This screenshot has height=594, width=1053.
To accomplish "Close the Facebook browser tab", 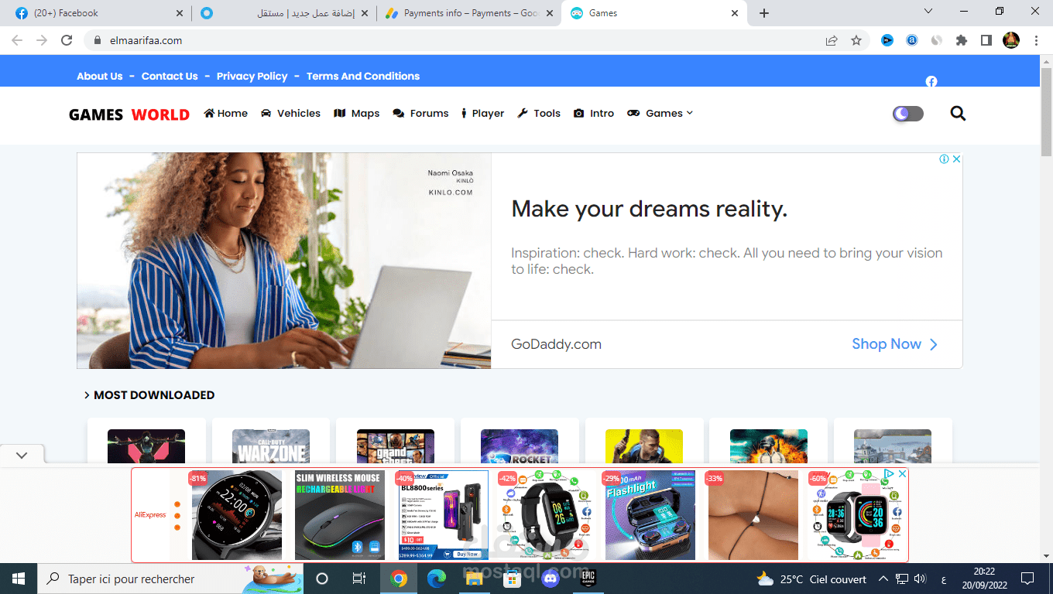I will coord(180,13).
